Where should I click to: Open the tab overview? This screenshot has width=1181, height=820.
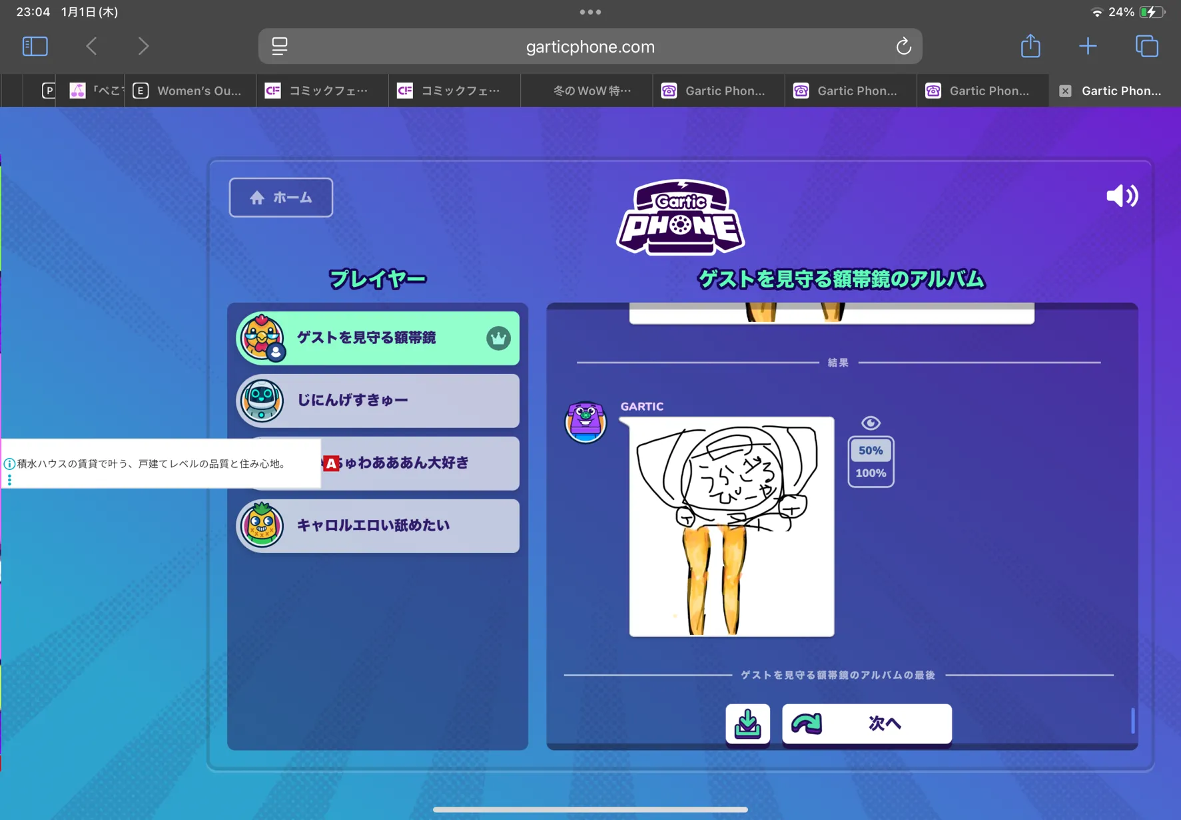coord(1146,46)
